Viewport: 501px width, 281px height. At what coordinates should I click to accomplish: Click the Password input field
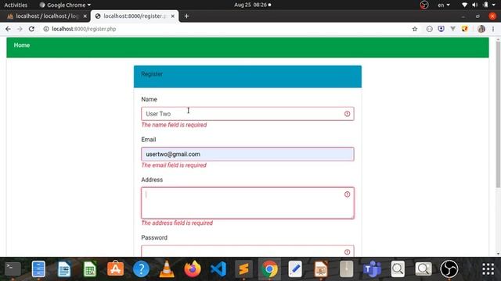tap(247, 251)
